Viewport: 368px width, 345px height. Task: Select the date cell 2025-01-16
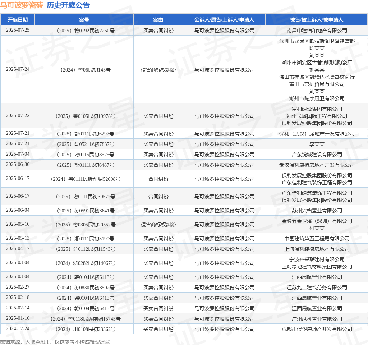coord(18,318)
